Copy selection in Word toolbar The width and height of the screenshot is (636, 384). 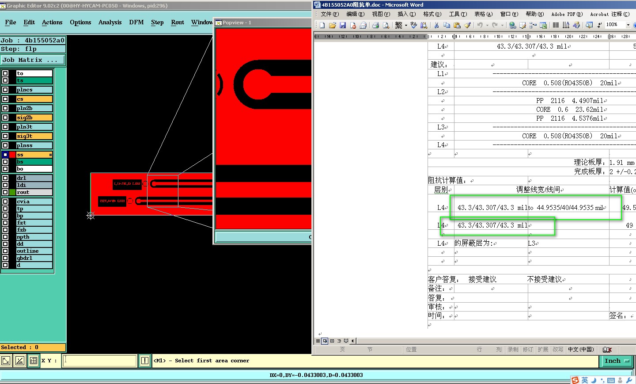(x=447, y=25)
